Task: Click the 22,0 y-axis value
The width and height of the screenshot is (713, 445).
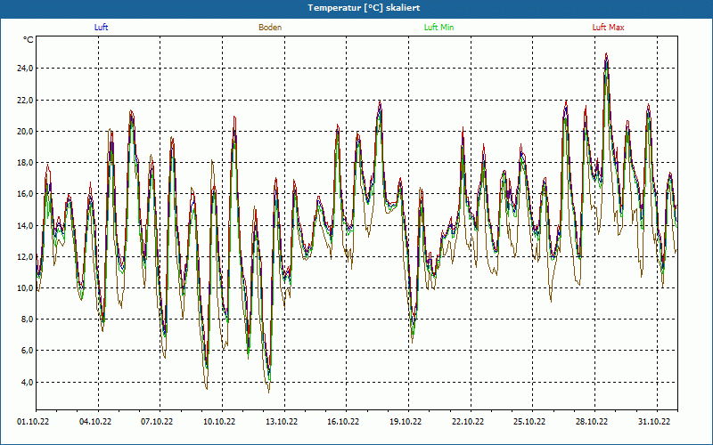Action: point(25,100)
